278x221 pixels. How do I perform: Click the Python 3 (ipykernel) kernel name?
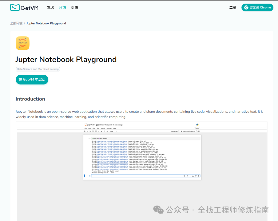189,131
